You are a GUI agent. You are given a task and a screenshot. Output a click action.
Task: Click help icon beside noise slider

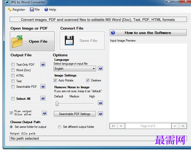tap(100, 103)
